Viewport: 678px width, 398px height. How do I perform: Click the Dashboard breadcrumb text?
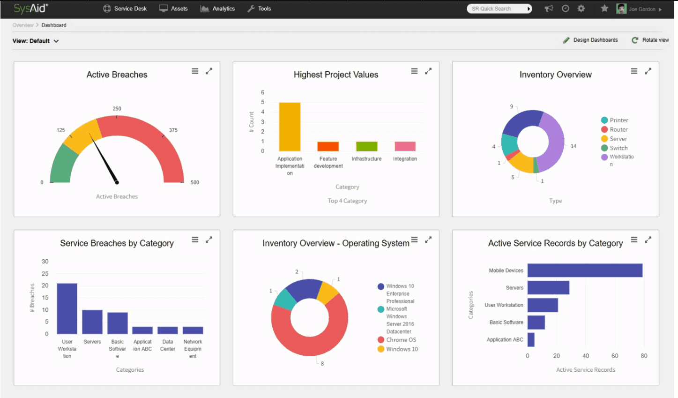[x=54, y=25]
